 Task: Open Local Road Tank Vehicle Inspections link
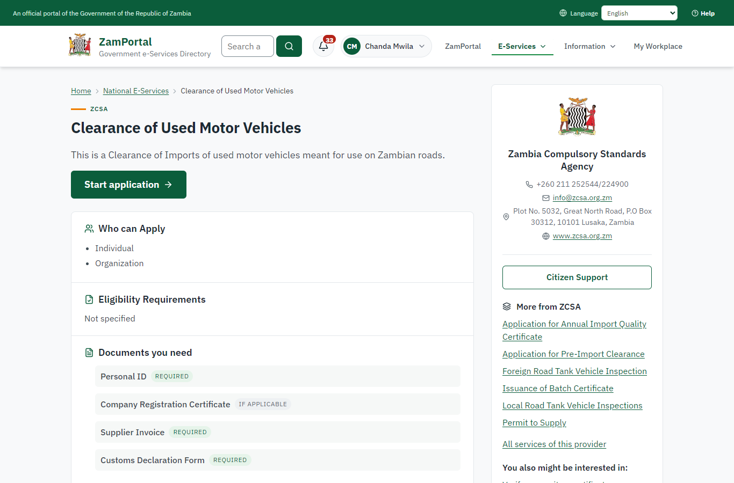coord(572,406)
